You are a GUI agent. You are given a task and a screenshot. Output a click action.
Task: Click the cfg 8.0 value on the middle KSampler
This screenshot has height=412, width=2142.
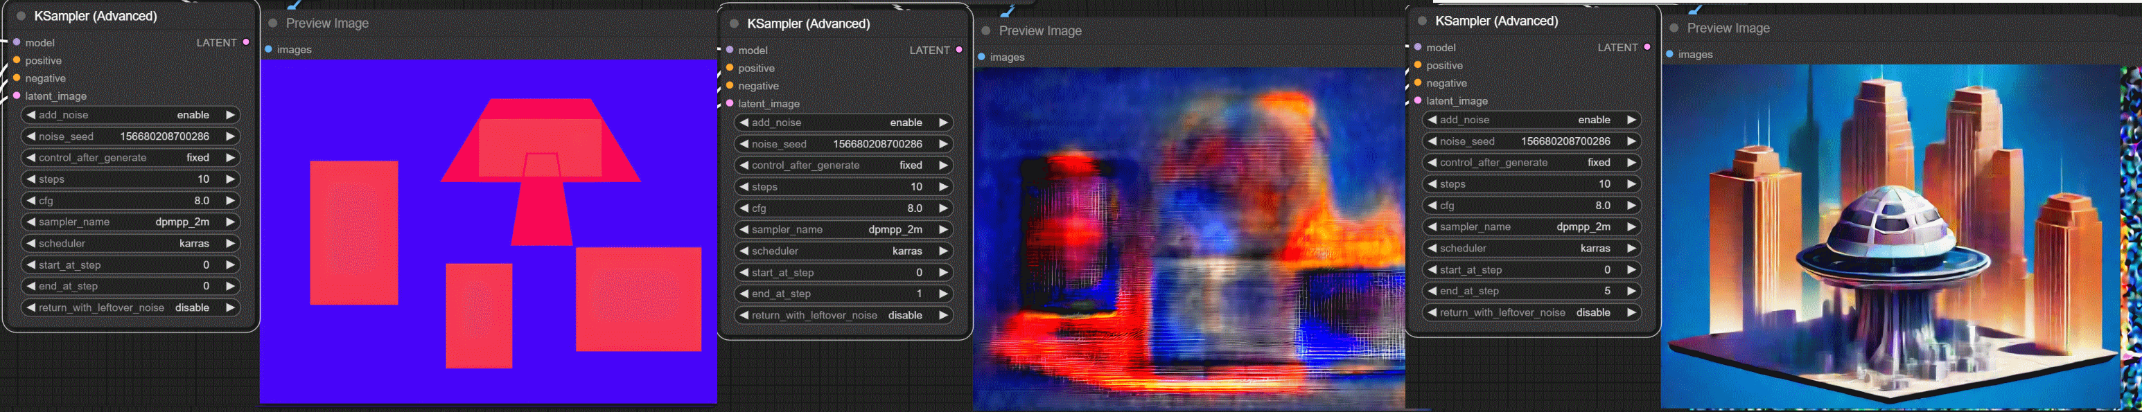[x=914, y=208]
